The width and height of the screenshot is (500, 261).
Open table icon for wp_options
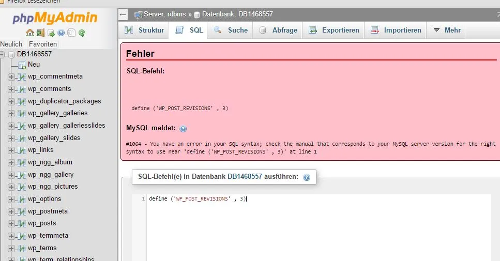[x=22, y=199]
